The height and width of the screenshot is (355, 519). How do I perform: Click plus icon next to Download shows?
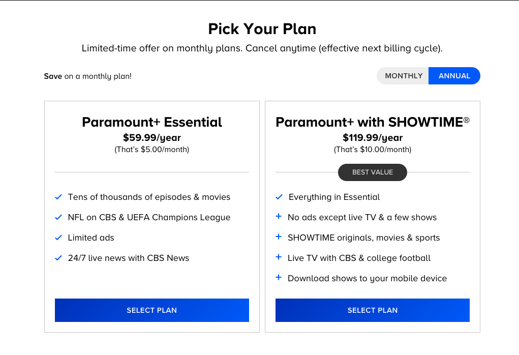tap(279, 278)
